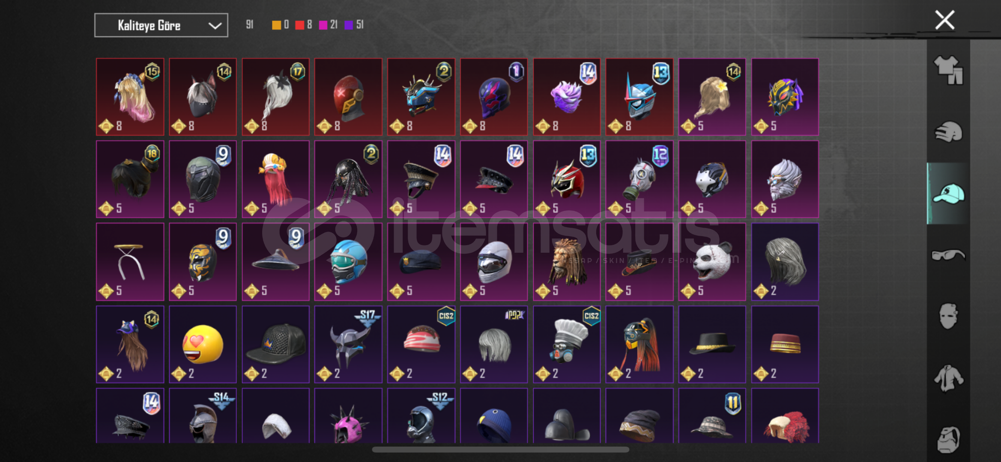The image size is (1001, 462).
Task: Choose the red helmet with X mark
Action: 348,97
